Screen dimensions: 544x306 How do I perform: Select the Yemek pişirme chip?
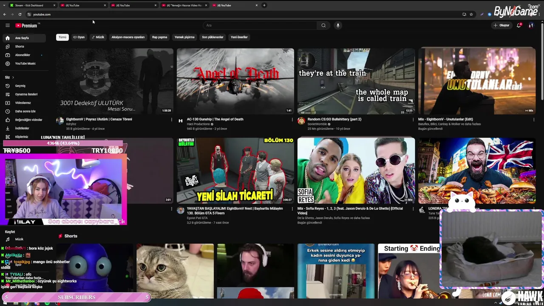click(x=184, y=37)
